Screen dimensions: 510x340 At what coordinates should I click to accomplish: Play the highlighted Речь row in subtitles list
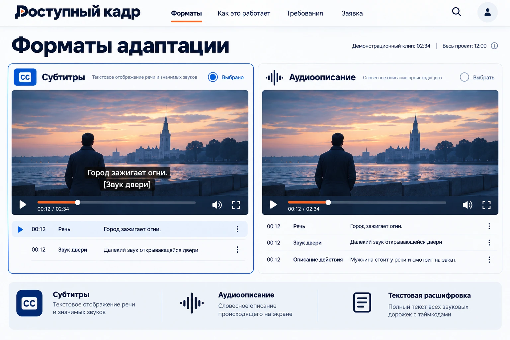(20, 229)
